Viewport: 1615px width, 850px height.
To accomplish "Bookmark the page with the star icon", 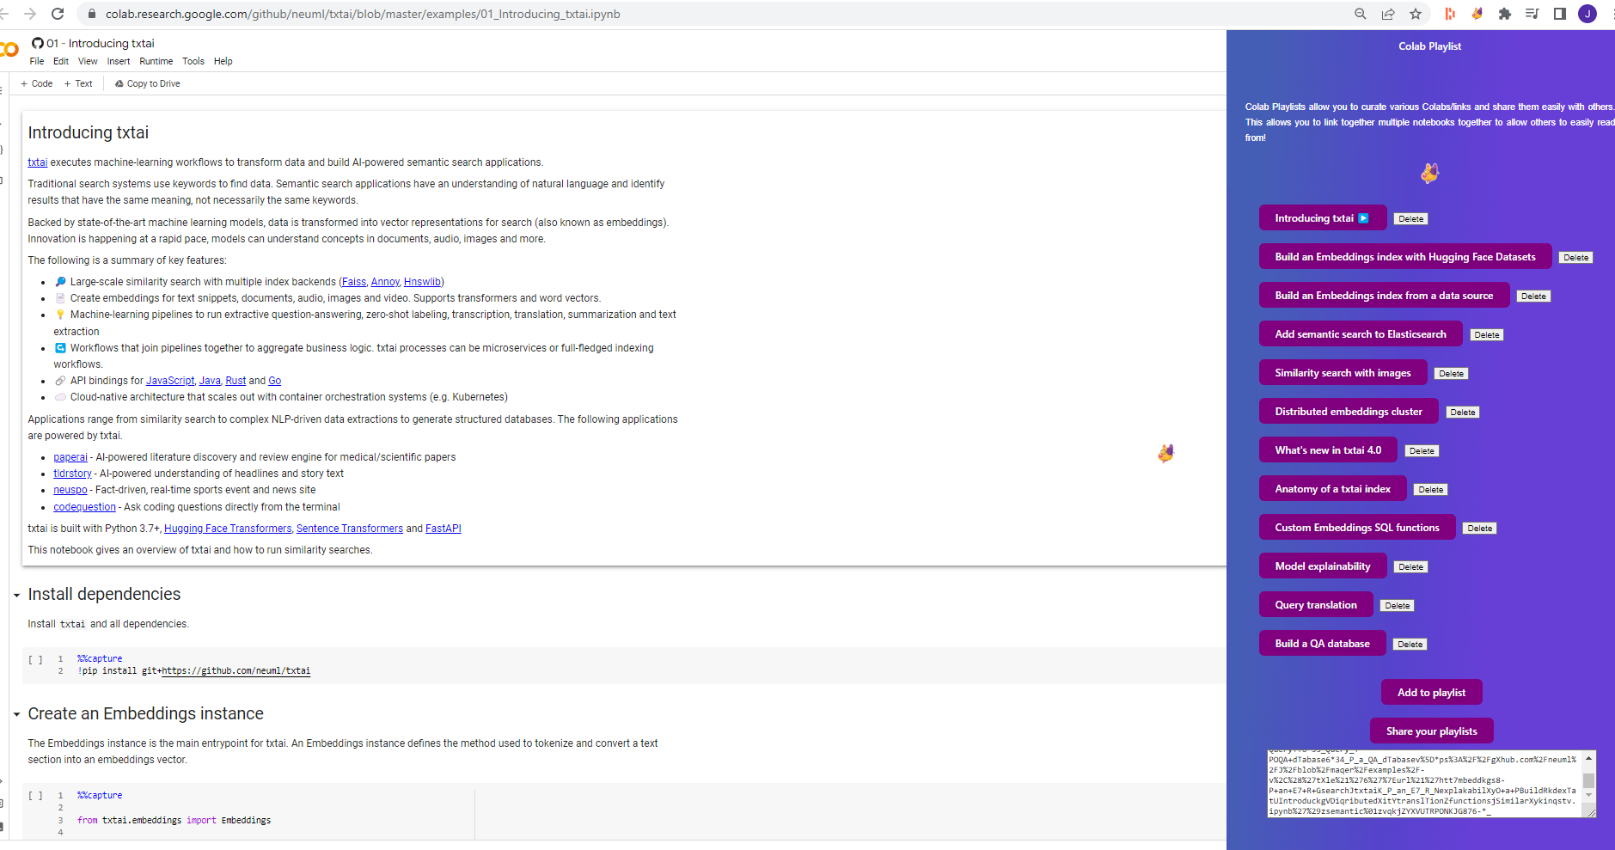I will point(1415,14).
